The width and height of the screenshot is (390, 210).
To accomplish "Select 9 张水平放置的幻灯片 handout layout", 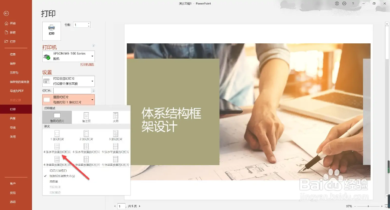I will (x=115, y=148).
